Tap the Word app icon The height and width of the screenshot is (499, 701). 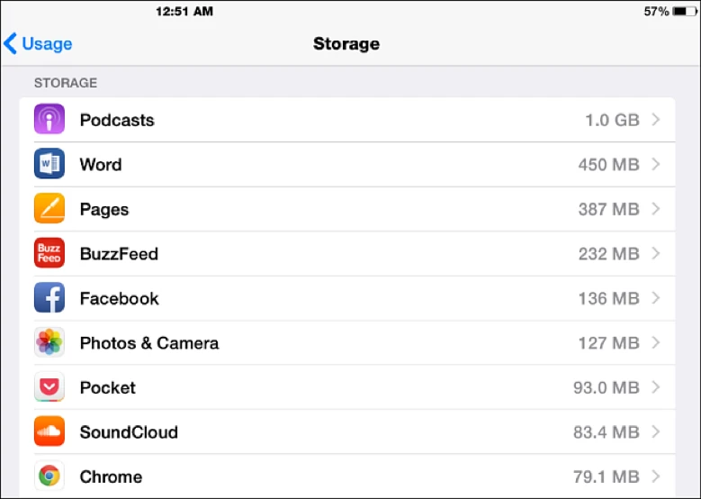click(x=49, y=164)
